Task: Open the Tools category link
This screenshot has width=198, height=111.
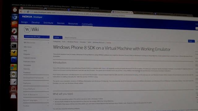Action: click(x=64, y=42)
